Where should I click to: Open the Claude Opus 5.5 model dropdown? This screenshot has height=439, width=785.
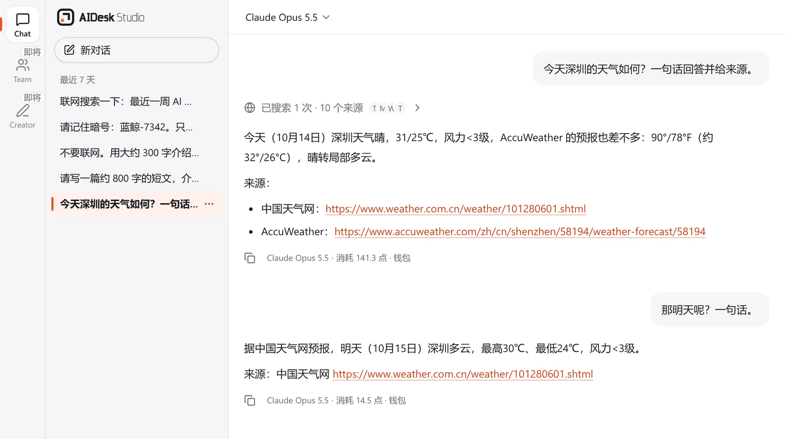point(287,17)
